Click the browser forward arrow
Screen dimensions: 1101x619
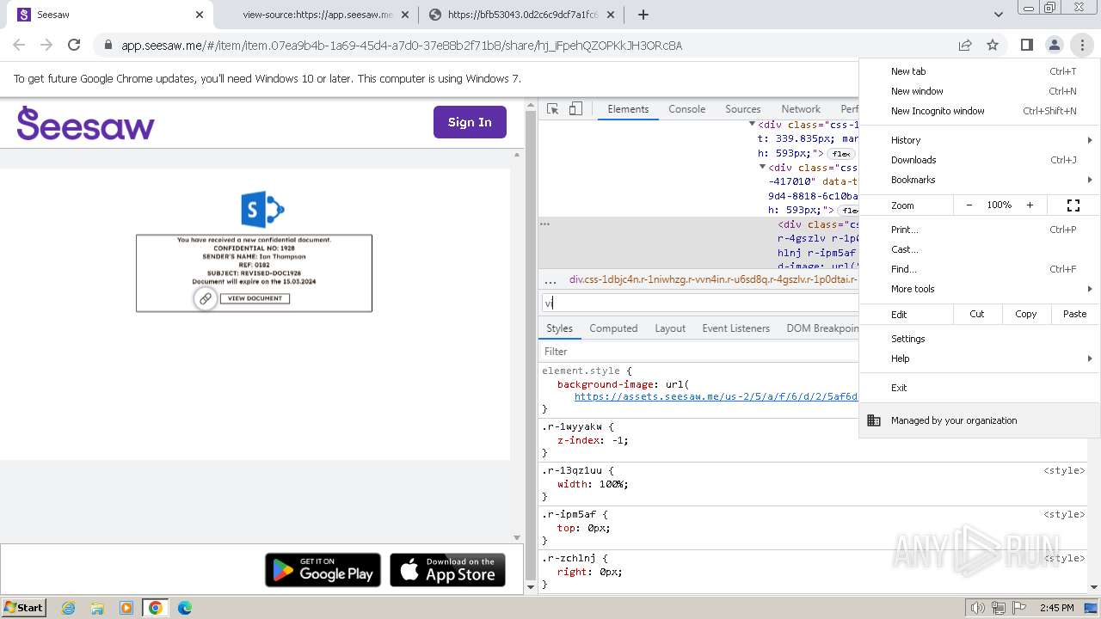[x=46, y=45]
